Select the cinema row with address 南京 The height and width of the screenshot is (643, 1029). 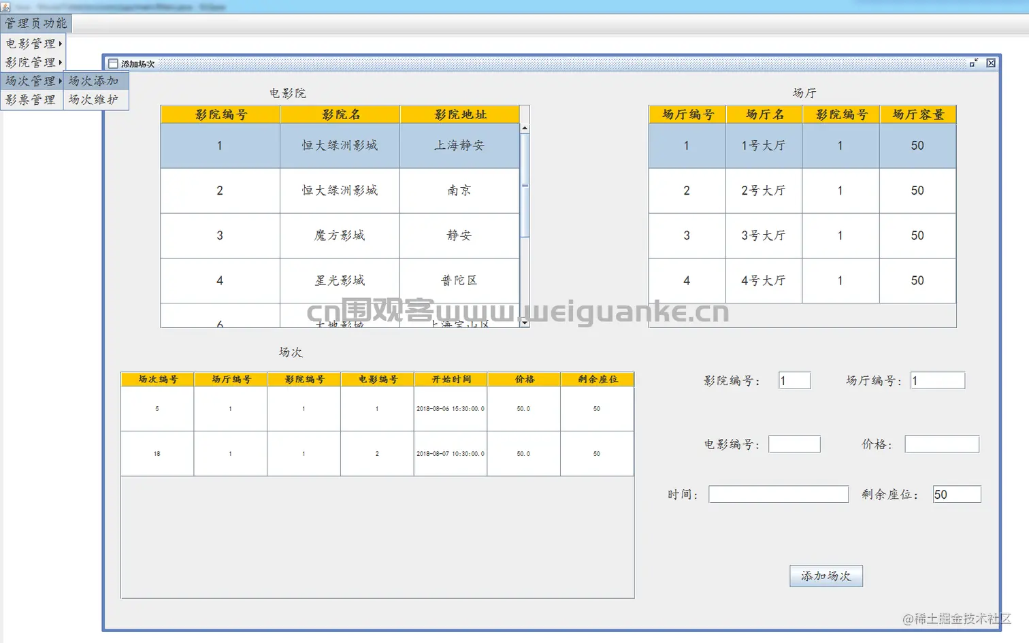click(340, 191)
